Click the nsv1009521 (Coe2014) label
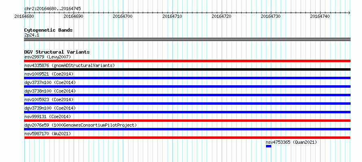 [49, 74]
